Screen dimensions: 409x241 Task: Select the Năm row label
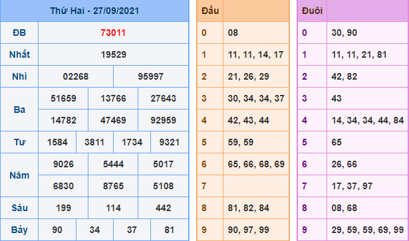click(19, 175)
